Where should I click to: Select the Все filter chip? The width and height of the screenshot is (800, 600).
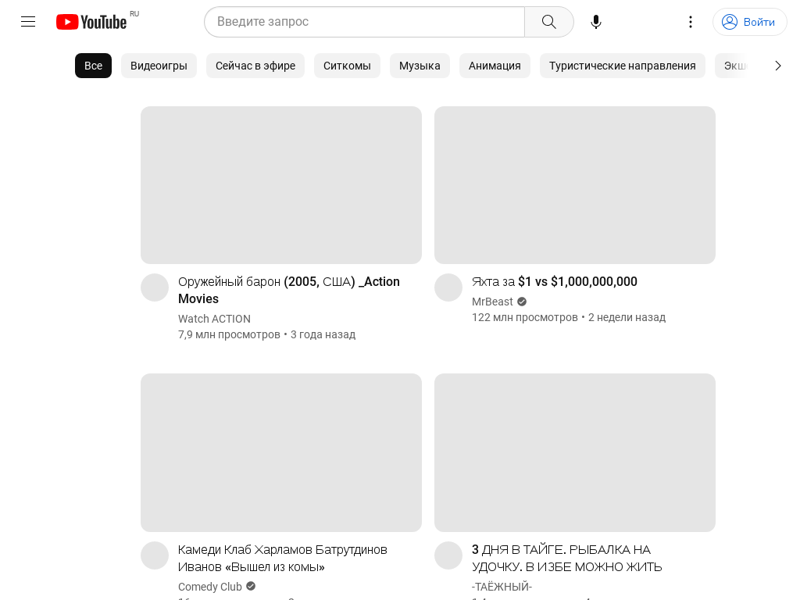click(x=94, y=66)
